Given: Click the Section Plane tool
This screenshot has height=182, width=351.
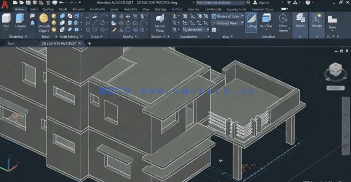Looking at the screenshot, I should pyautogui.click(x=160, y=23).
